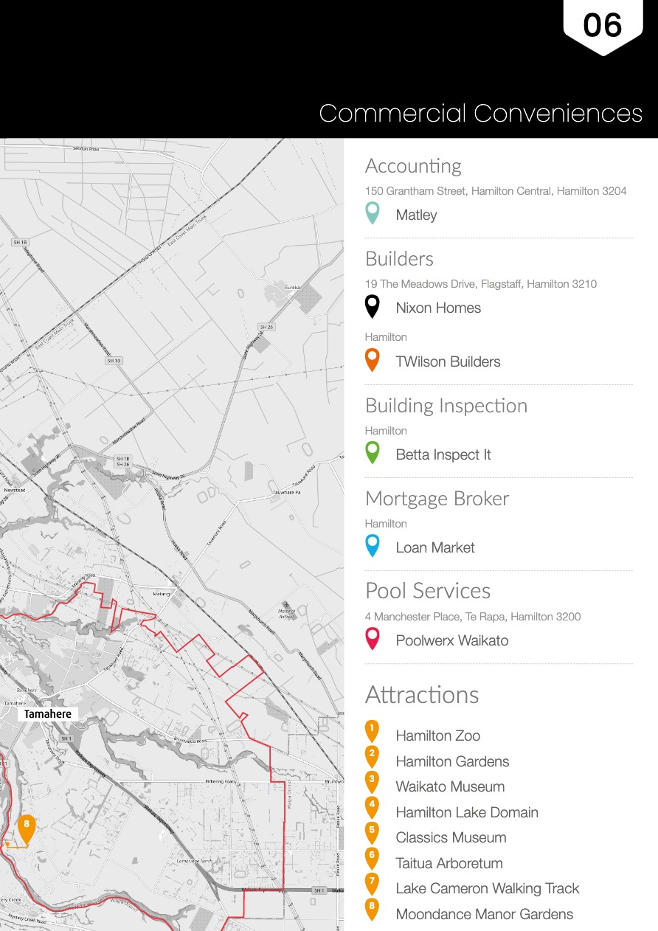Click the red Poolwerx Waikato pin
Image resolution: width=658 pixels, height=931 pixels.
point(373,638)
